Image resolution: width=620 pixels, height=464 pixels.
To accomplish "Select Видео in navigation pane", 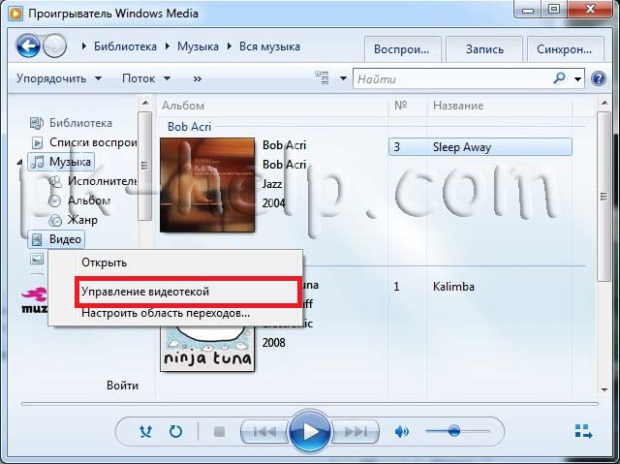I will pos(56,239).
